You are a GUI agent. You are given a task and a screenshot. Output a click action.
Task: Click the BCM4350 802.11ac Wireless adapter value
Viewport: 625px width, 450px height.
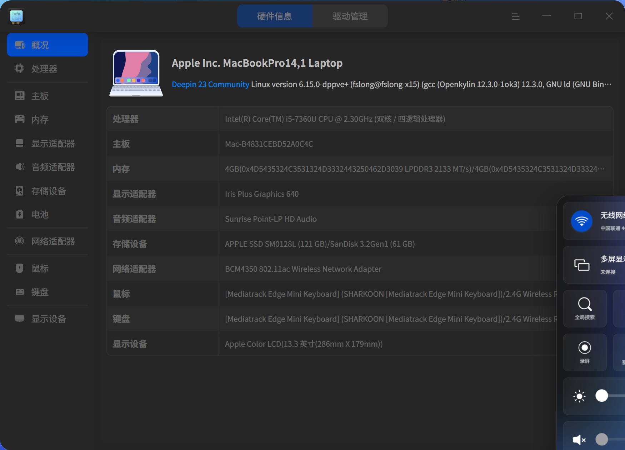click(303, 269)
